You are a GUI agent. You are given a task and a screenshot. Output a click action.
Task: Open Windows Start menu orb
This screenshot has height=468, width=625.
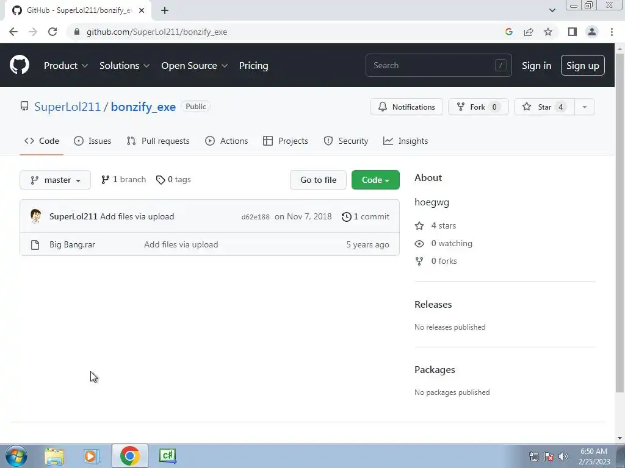point(16,456)
